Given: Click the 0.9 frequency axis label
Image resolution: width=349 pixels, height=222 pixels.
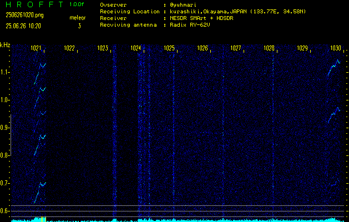Looking at the screenshot, I should pyautogui.click(x=4, y=128).
